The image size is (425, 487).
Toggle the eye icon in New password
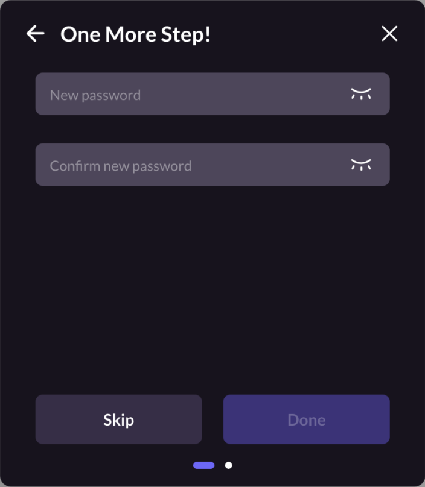click(x=361, y=94)
